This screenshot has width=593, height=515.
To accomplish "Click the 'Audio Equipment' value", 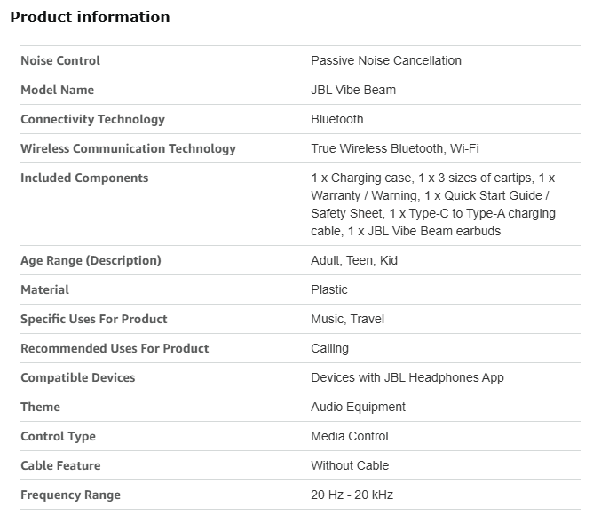I will 358,407.
